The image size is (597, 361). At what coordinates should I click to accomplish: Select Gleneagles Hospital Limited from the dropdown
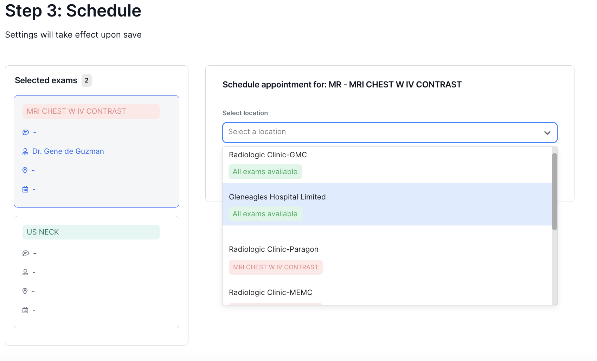click(x=277, y=197)
